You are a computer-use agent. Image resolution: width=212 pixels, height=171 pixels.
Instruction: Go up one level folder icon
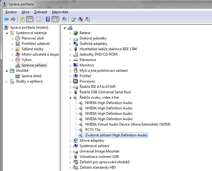tap(23, 19)
